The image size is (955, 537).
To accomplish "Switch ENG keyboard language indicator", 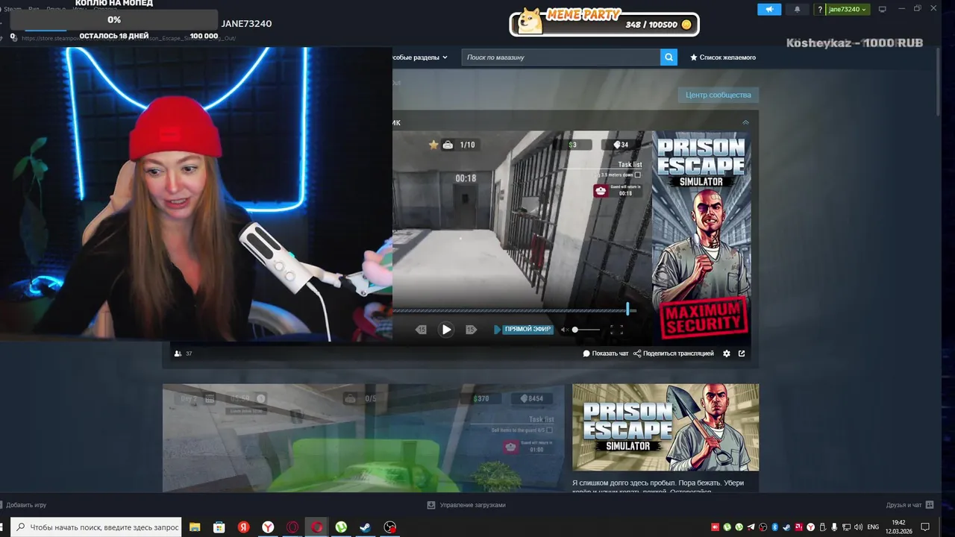I will point(873,527).
